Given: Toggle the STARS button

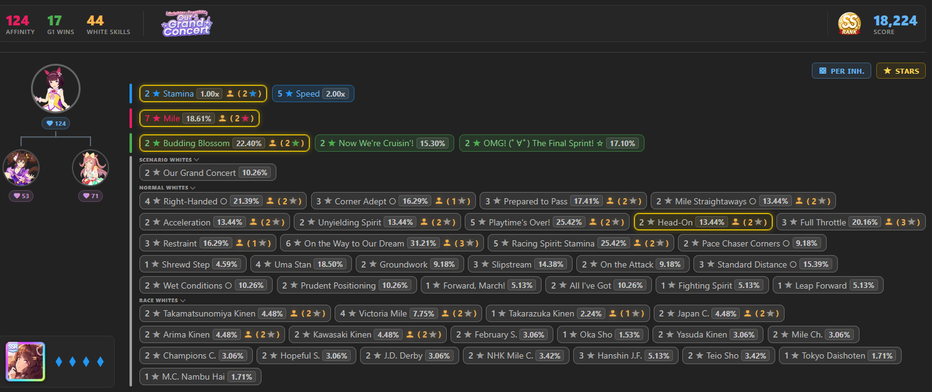Looking at the screenshot, I should (901, 71).
